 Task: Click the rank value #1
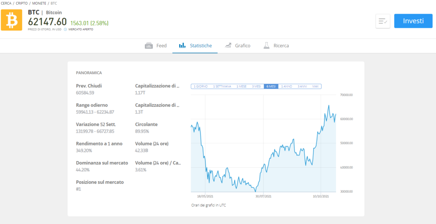(78, 189)
